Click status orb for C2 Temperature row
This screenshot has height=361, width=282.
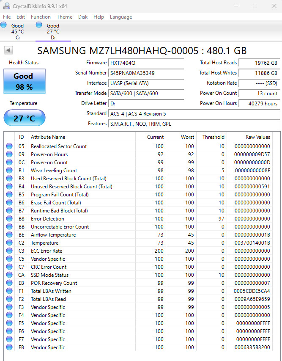pyautogui.click(x=9, y=243)
